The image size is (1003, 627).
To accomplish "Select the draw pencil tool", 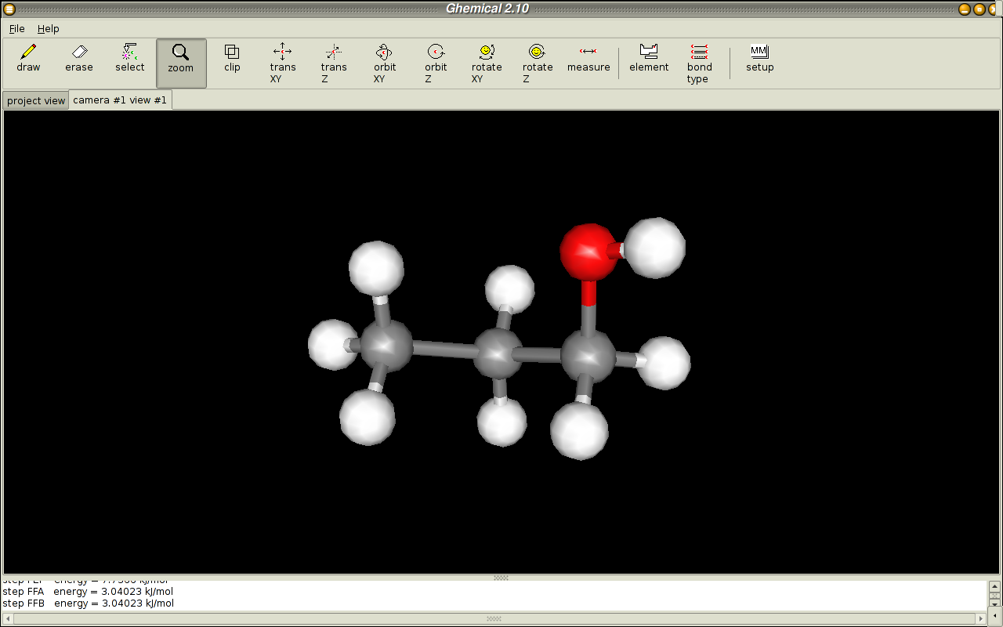I will click(x=28, y=59).
